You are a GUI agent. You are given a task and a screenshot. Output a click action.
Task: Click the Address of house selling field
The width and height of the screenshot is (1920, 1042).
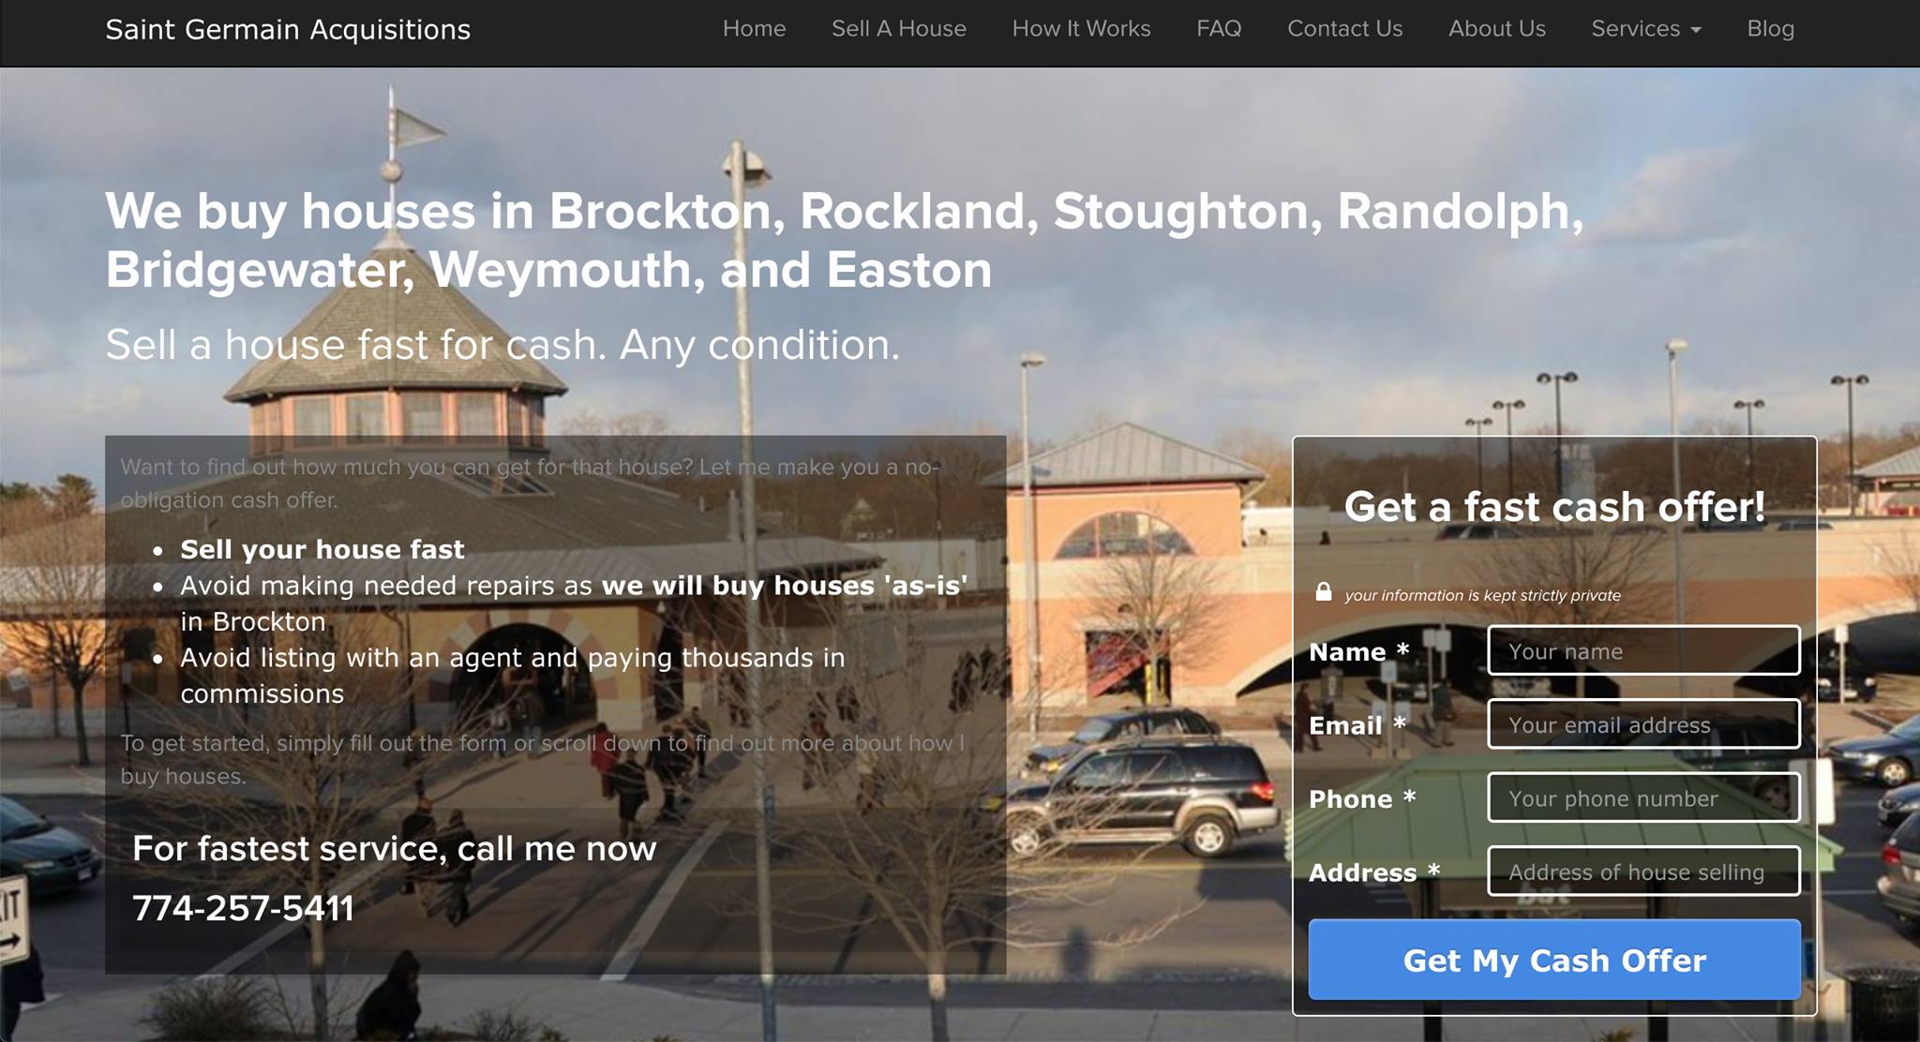pyautogui.click(x=1643, y=871)
